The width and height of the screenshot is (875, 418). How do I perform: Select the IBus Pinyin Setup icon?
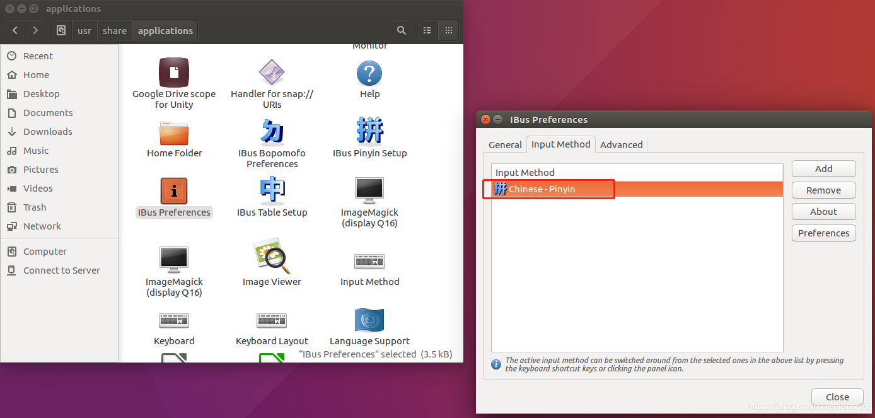pyautogui.click(x=369, y=131)
